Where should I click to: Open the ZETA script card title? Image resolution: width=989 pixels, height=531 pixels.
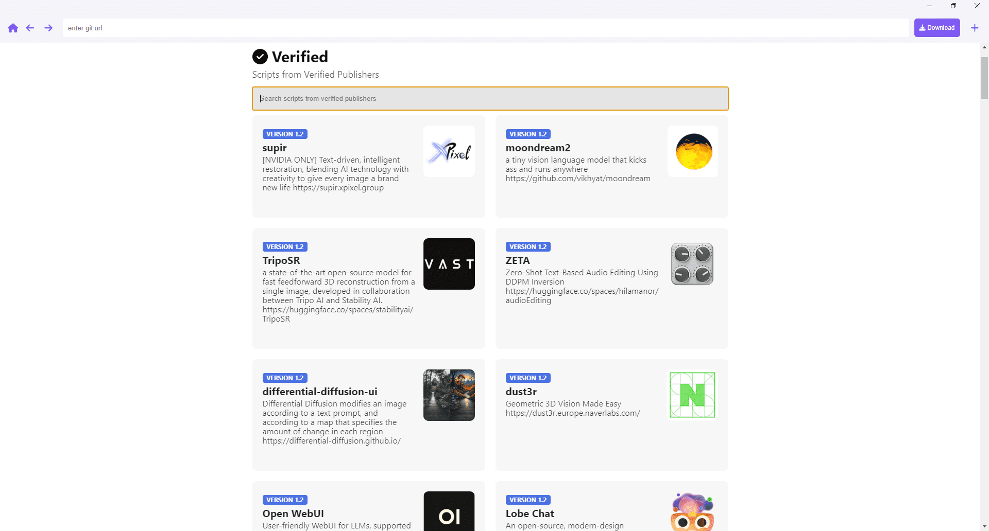coord(518,261)
